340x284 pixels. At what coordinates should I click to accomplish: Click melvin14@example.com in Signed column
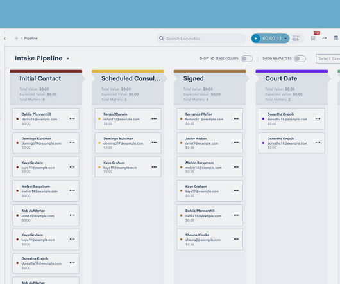pos(203,168)
